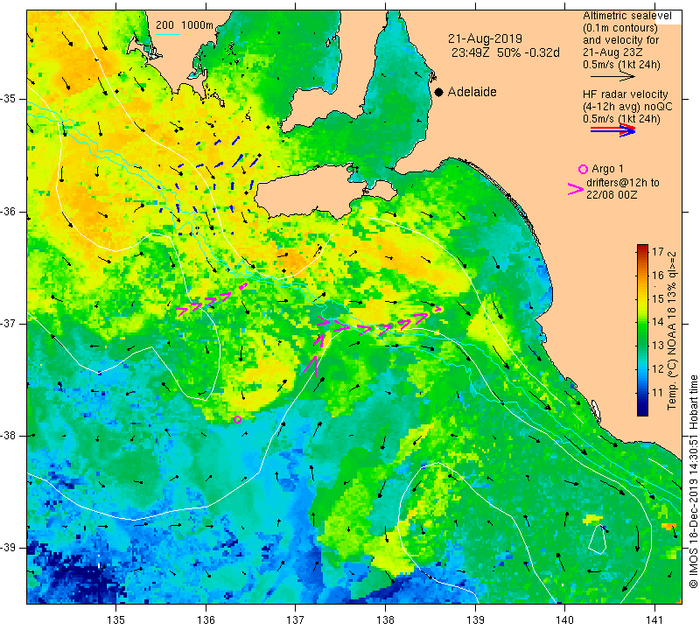The height and width of the screenshot is (630, 700).
Task: Click the 11 degree colorbar label
Action: pyautogui.click(x=658, y=393)
